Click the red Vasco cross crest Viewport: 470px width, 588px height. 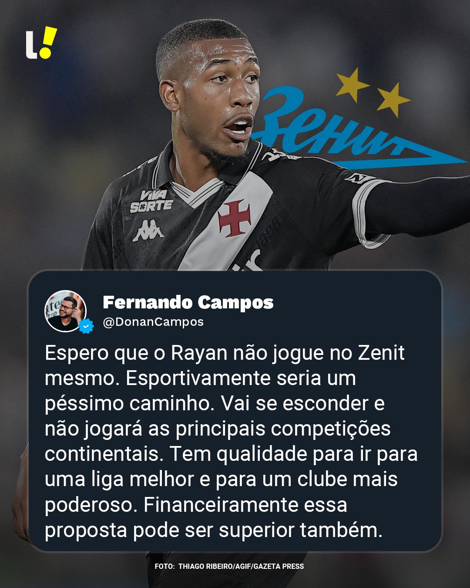tap(235, 218)
